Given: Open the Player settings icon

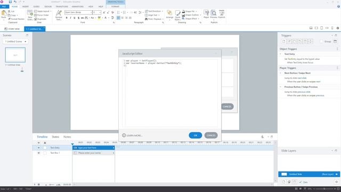Looking at the screenshot, I should click(x=206, y=13).
